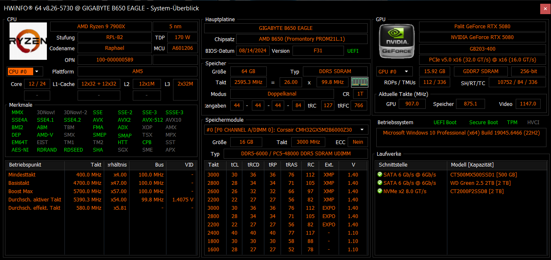This screenshot has height=260, width=551.
Task: Click the 12 / 24 core count field
Action: pos(37,84)
